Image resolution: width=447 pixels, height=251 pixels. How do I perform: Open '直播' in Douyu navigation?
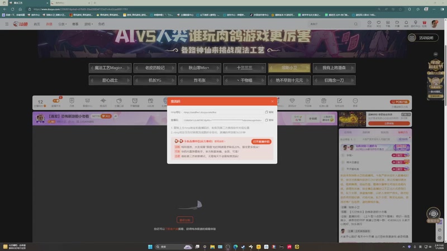tap(49, 24)
